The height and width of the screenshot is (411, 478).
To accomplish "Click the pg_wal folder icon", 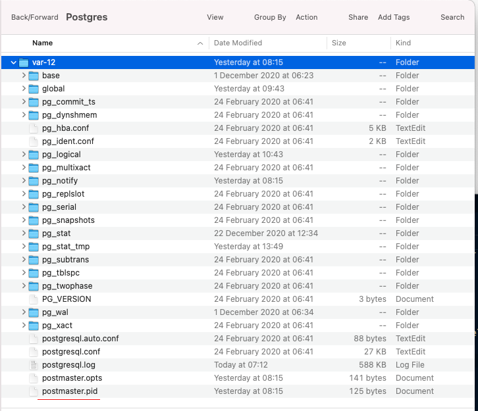I will pos(34,312).
